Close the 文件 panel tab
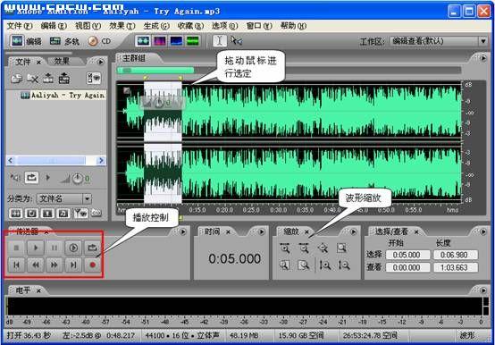Image resolution: width=495 pixels, height=345 pixels. click(x=38, y=63)
